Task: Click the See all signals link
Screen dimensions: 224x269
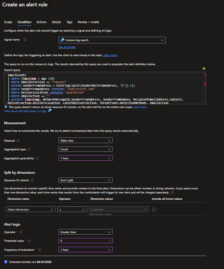Action: coord(67,47)
